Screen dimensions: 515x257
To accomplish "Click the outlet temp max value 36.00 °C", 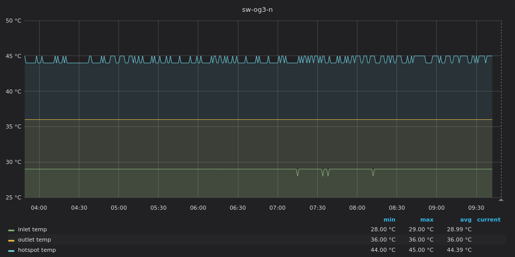I will click(x=421, y=240).
